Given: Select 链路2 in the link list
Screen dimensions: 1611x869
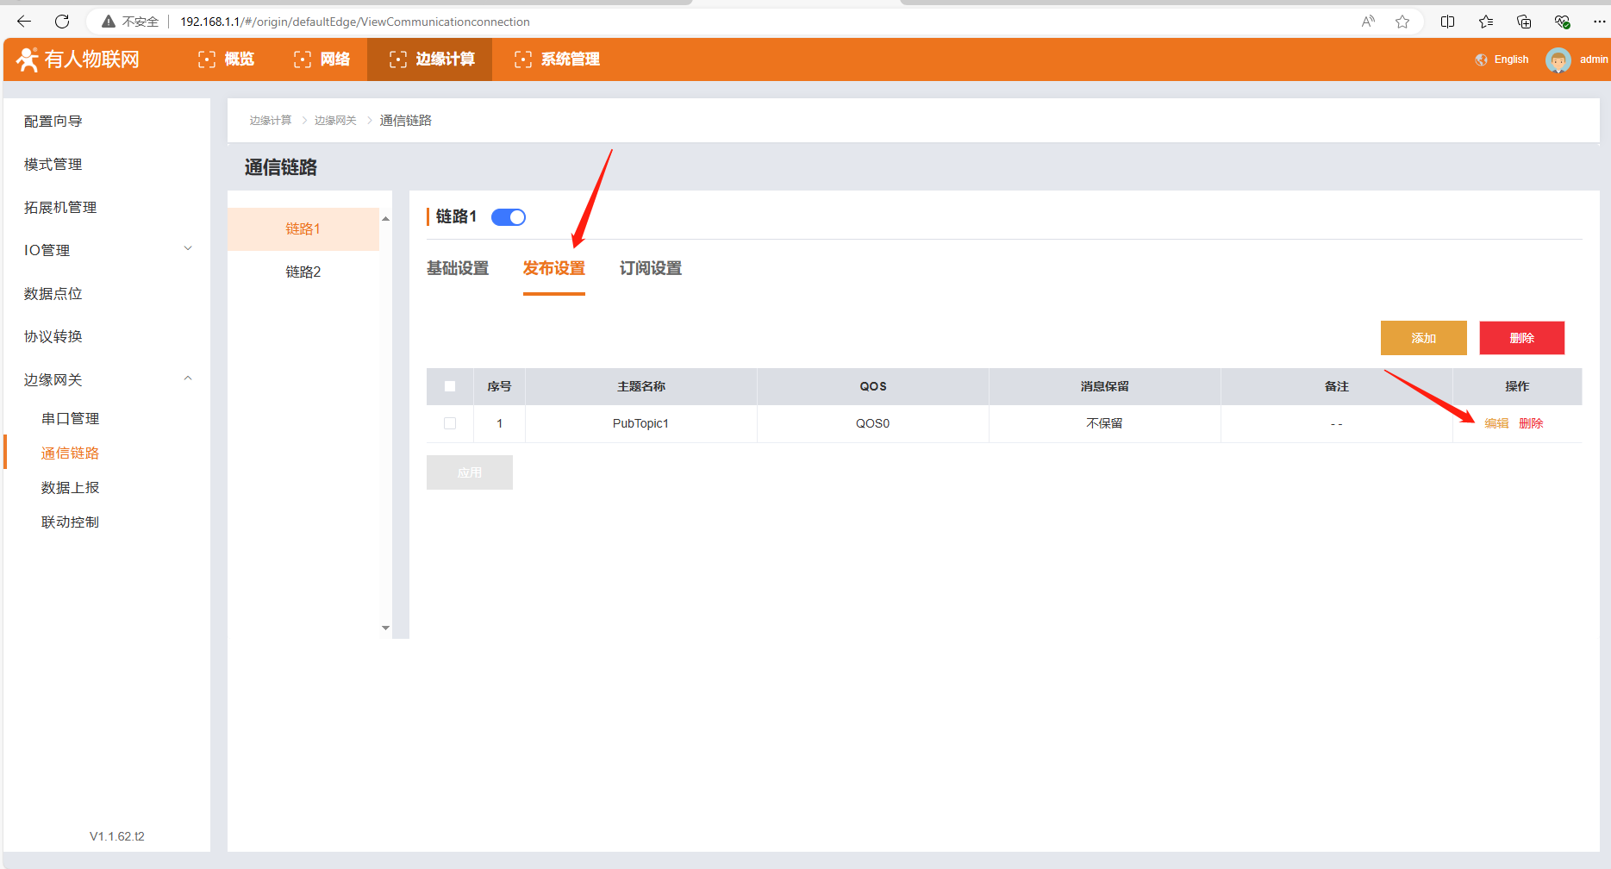Looking at the screenshot, I should click(303, 272).
